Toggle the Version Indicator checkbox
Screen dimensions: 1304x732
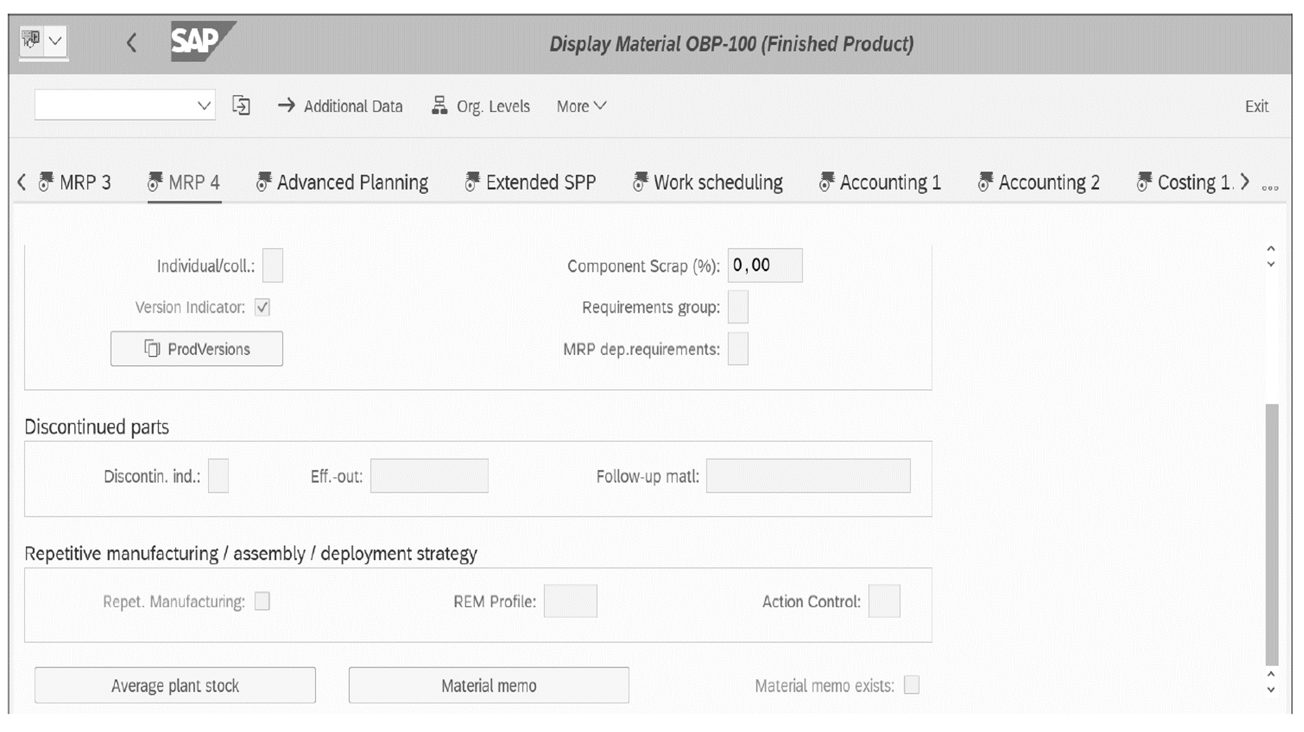click(262, 307)
